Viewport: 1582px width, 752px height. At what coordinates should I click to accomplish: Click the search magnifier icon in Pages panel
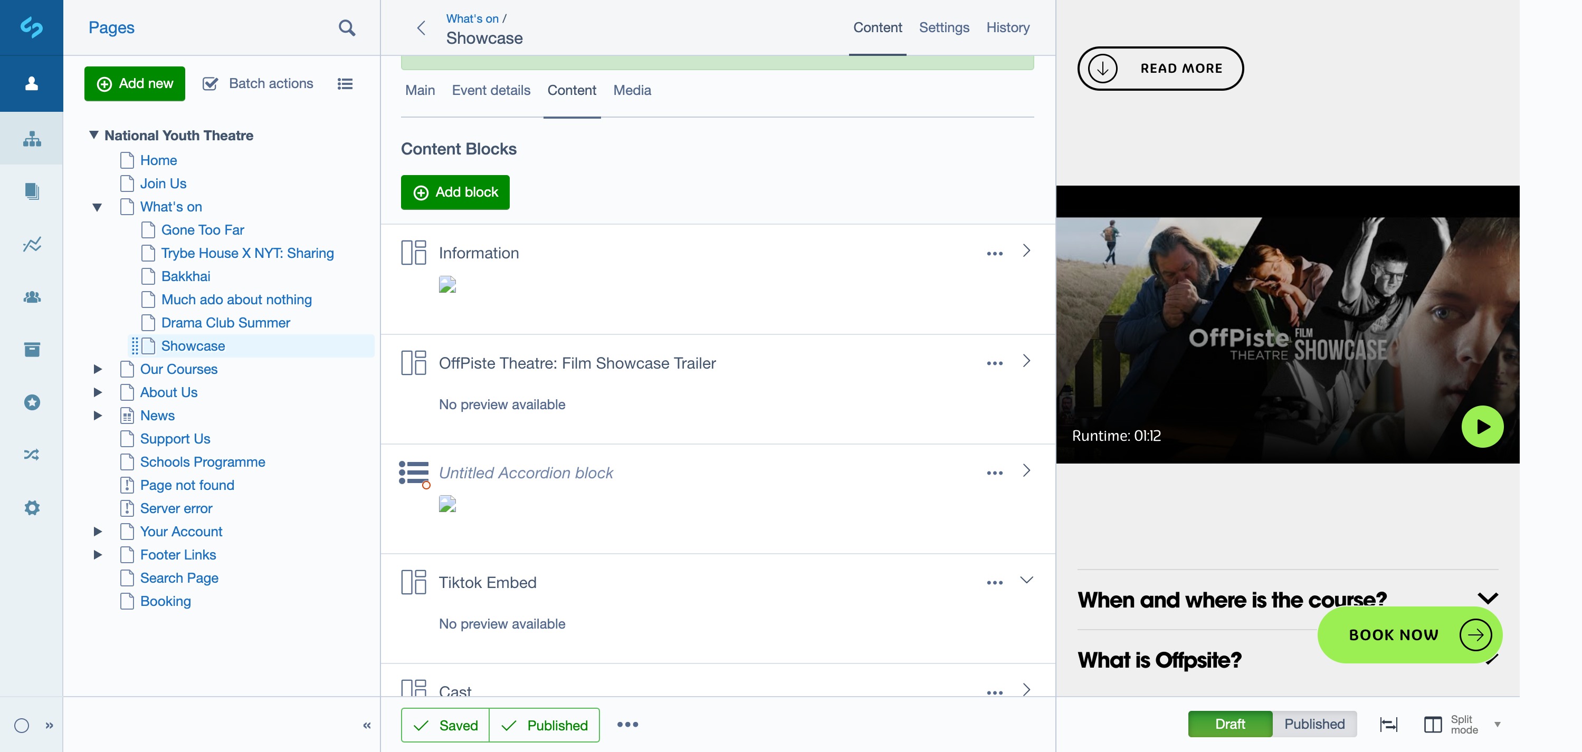[346, 27]
